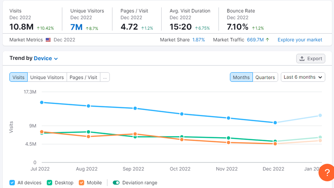Image resolution: width=334 pixels, height=188 pixels.
Task: Switch to the Unique Visitors tab
Action: [47, 77]
